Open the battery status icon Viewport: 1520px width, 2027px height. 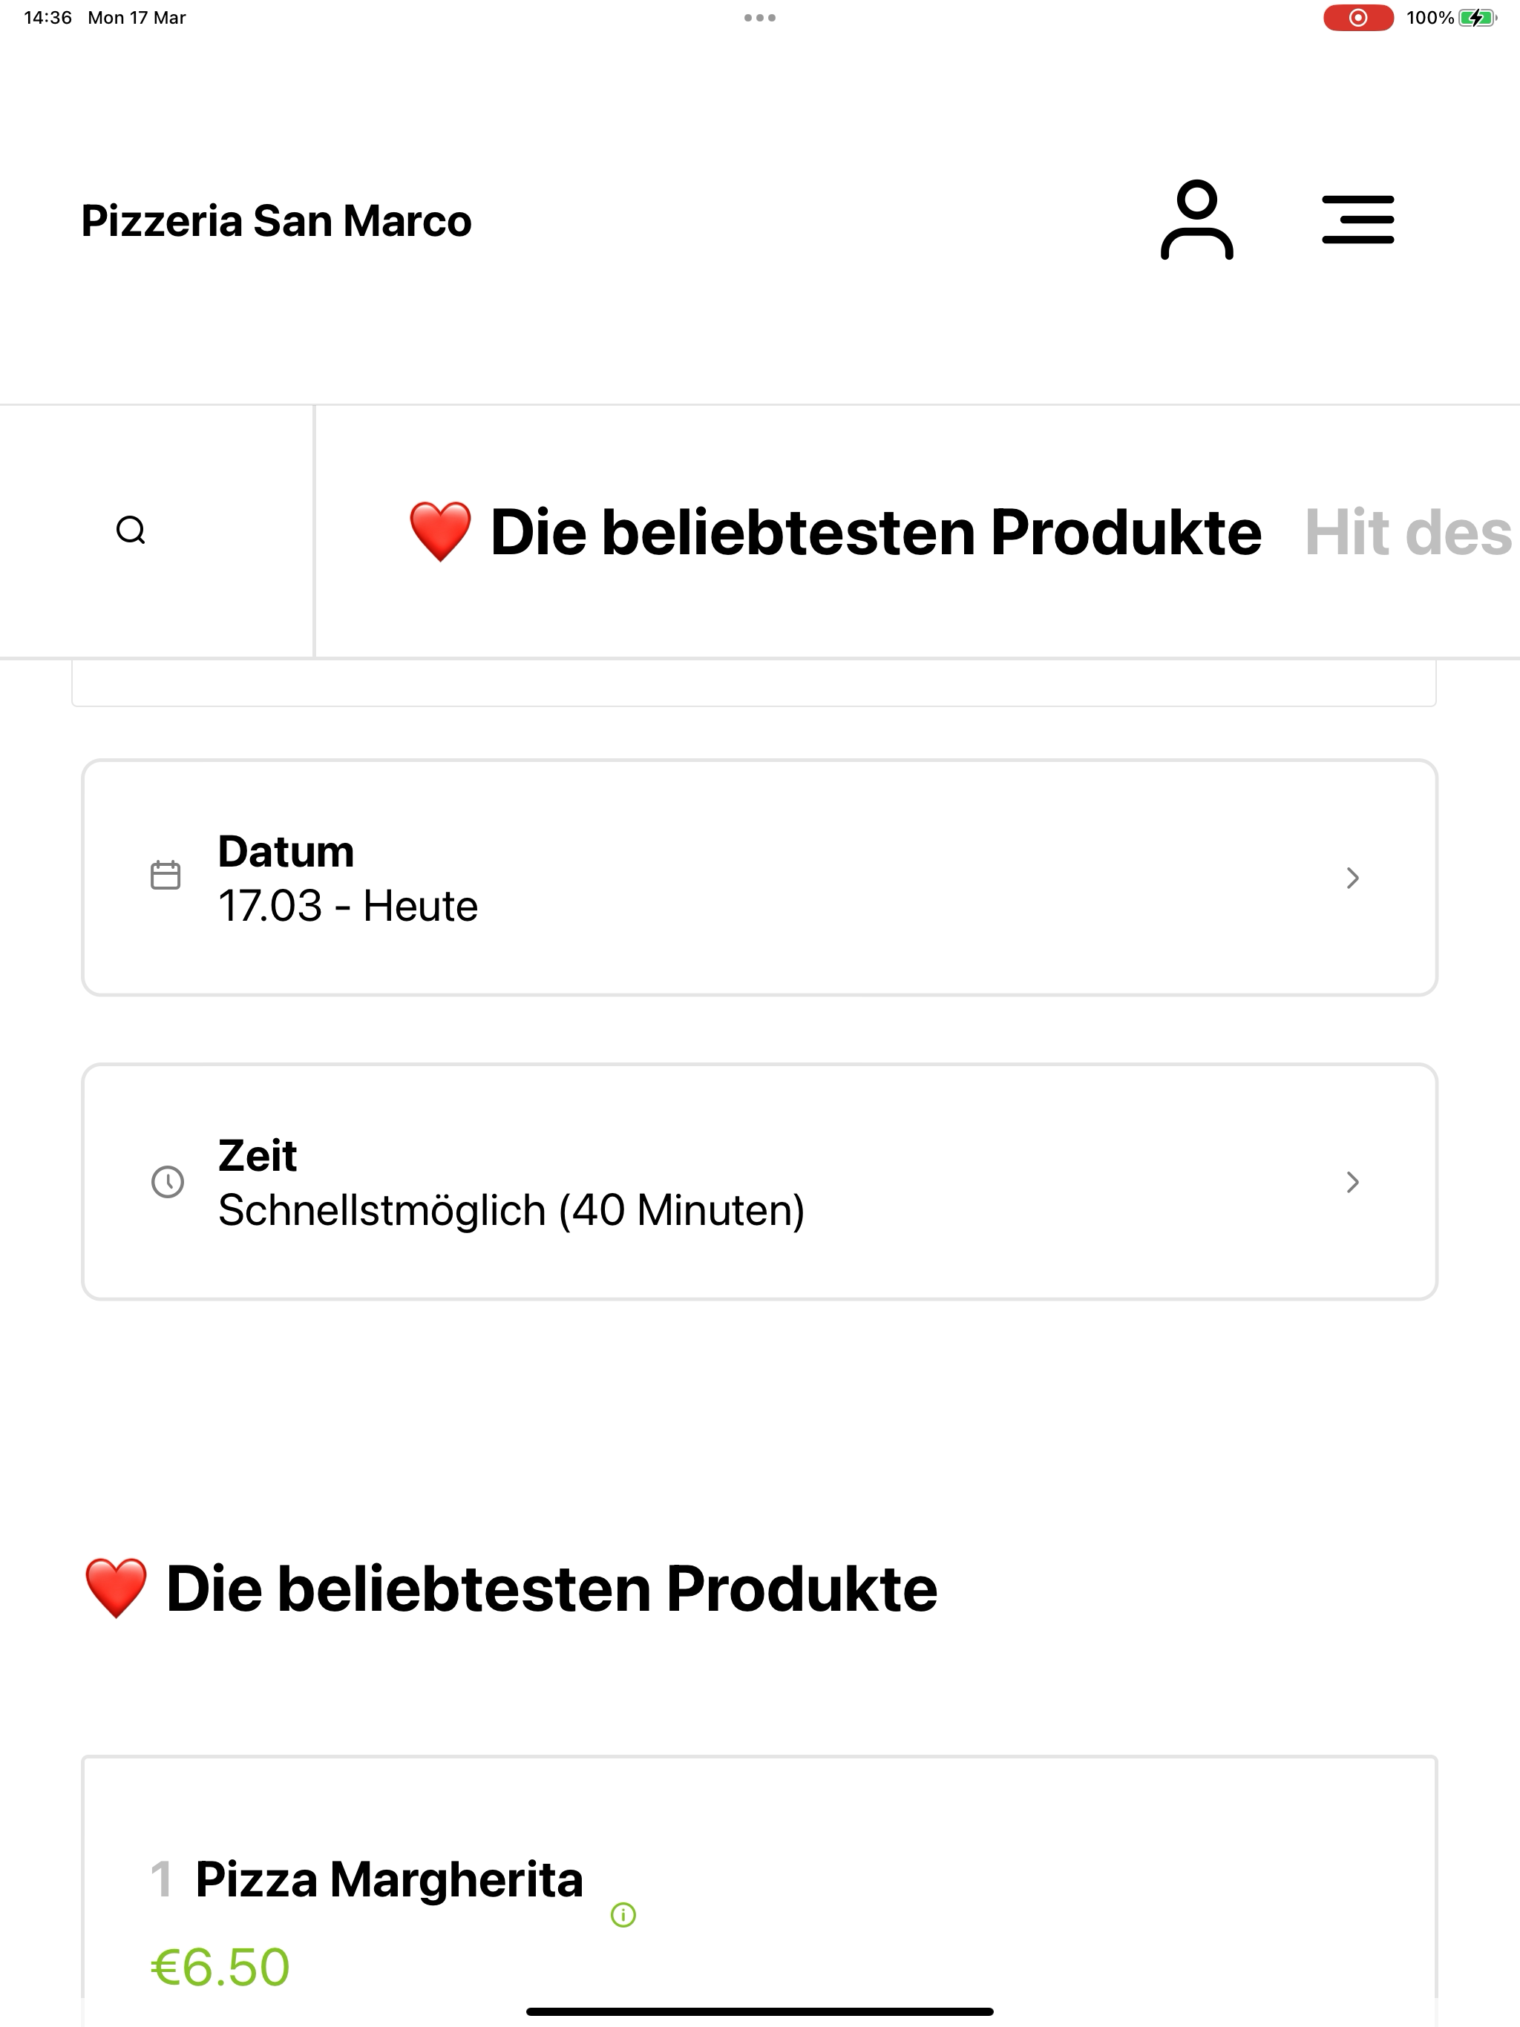[1477, 17]
